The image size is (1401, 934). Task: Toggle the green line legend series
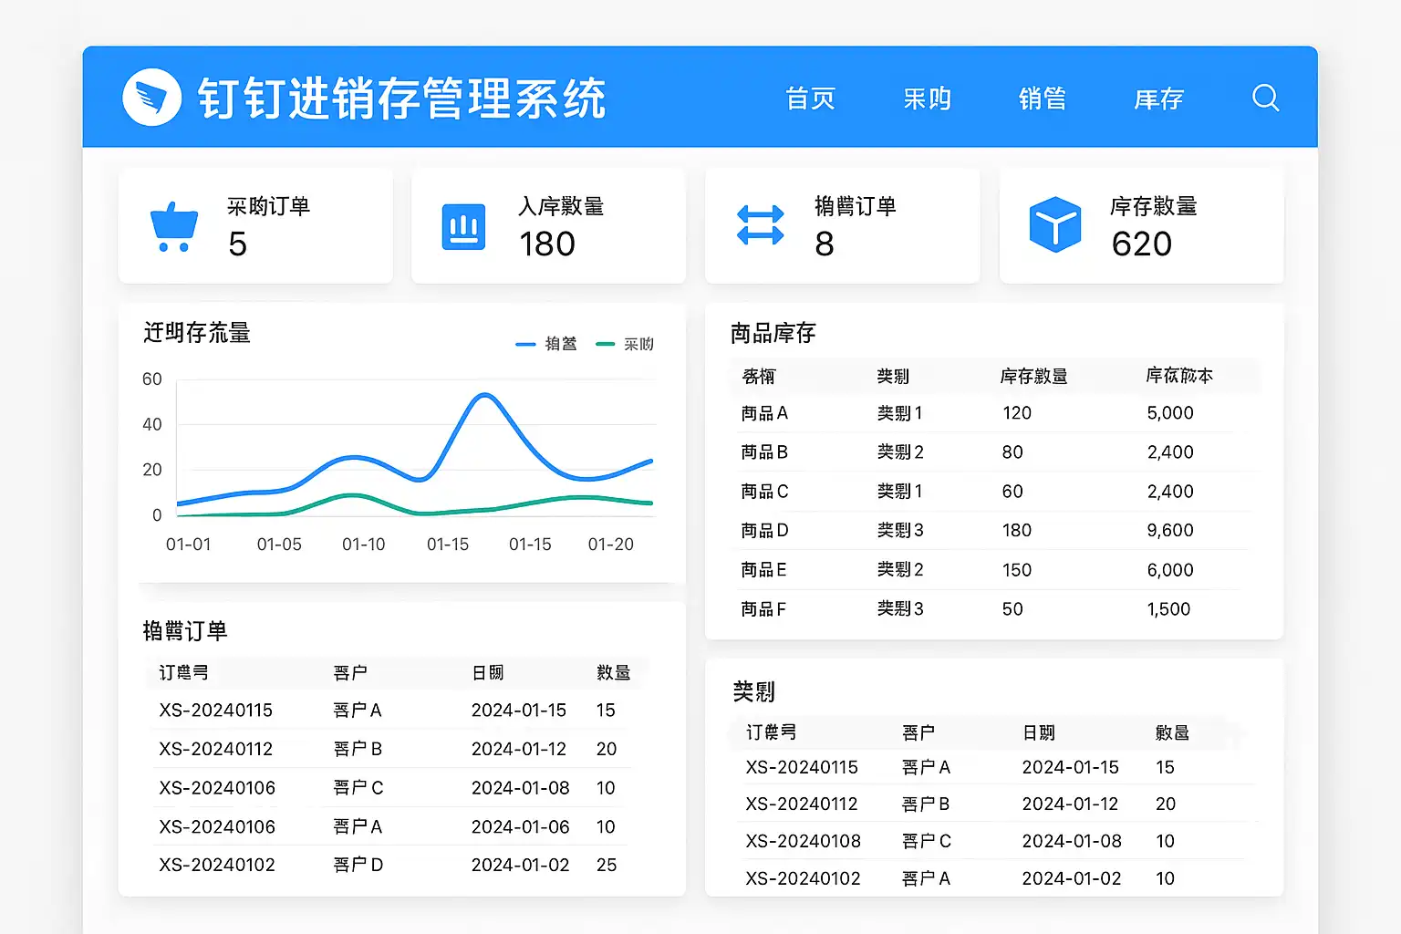pyautogui.click(x=625, y=344)
